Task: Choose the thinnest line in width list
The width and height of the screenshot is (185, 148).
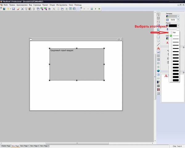Action: 175,36
